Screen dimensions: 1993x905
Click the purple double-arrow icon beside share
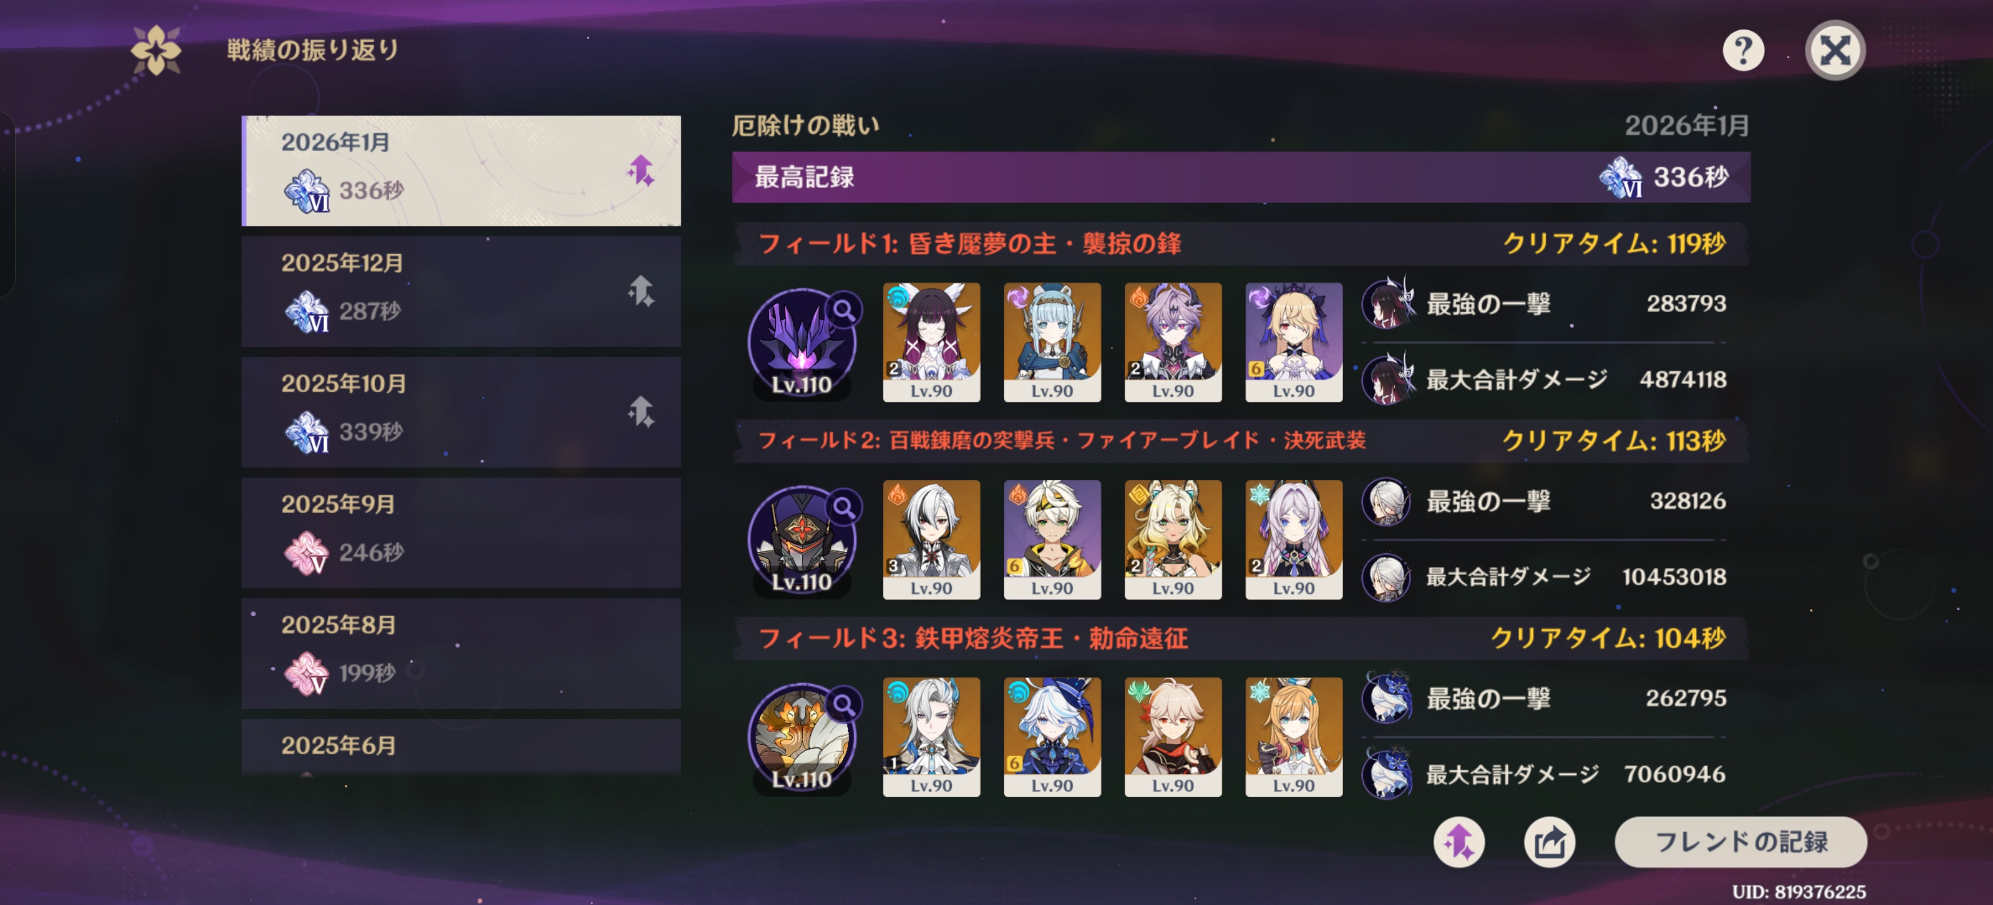(1458, 842)
